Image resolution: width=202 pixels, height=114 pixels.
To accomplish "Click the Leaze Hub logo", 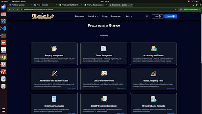I will pyautogui.click(x=43, y=16).
